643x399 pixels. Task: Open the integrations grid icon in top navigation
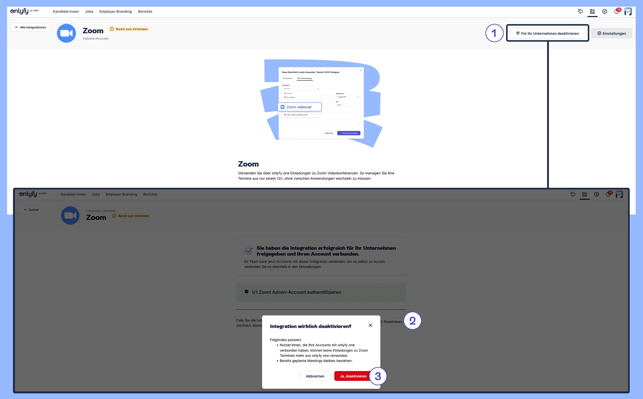click(x=592, y=11)
